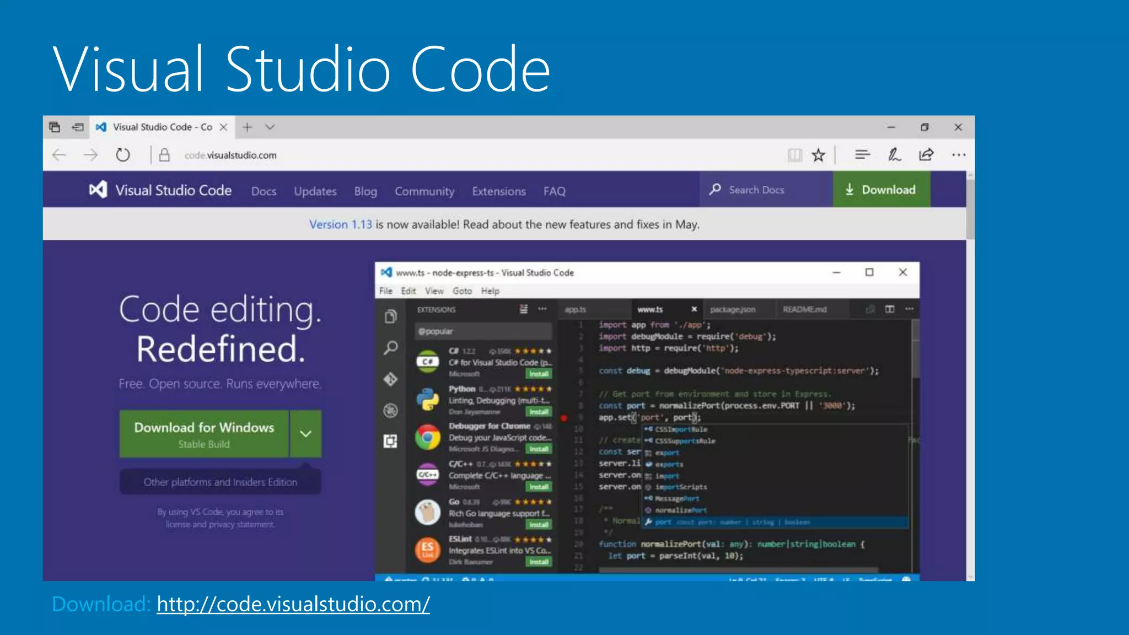The height and width of the screenshot is (635, 1129).
Task: Open the Edit menu in VS Code image
Action: [408, 291]
